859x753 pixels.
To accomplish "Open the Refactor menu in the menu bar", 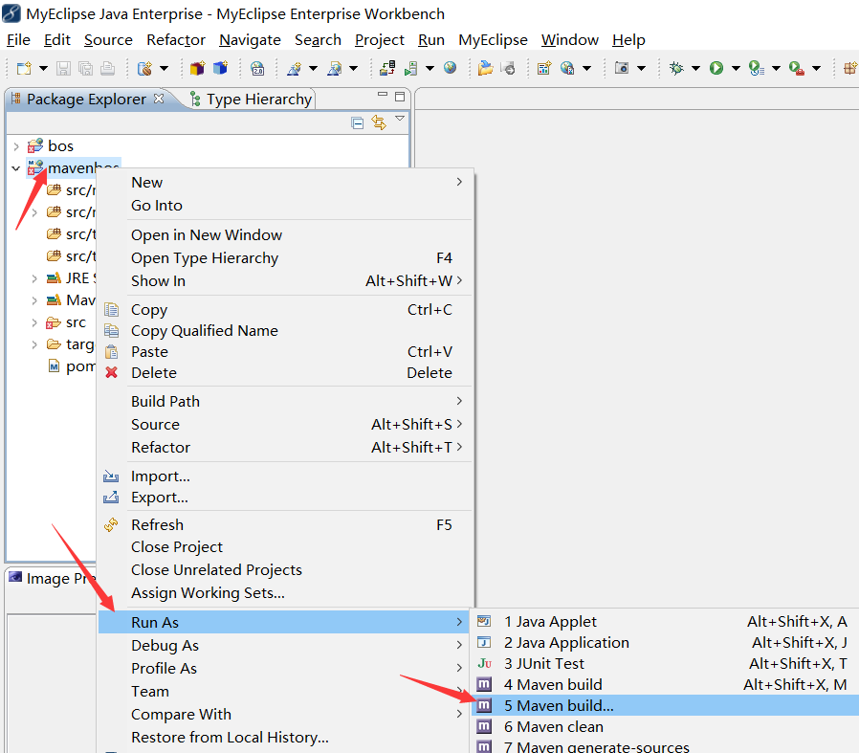I will pos(176,40).
